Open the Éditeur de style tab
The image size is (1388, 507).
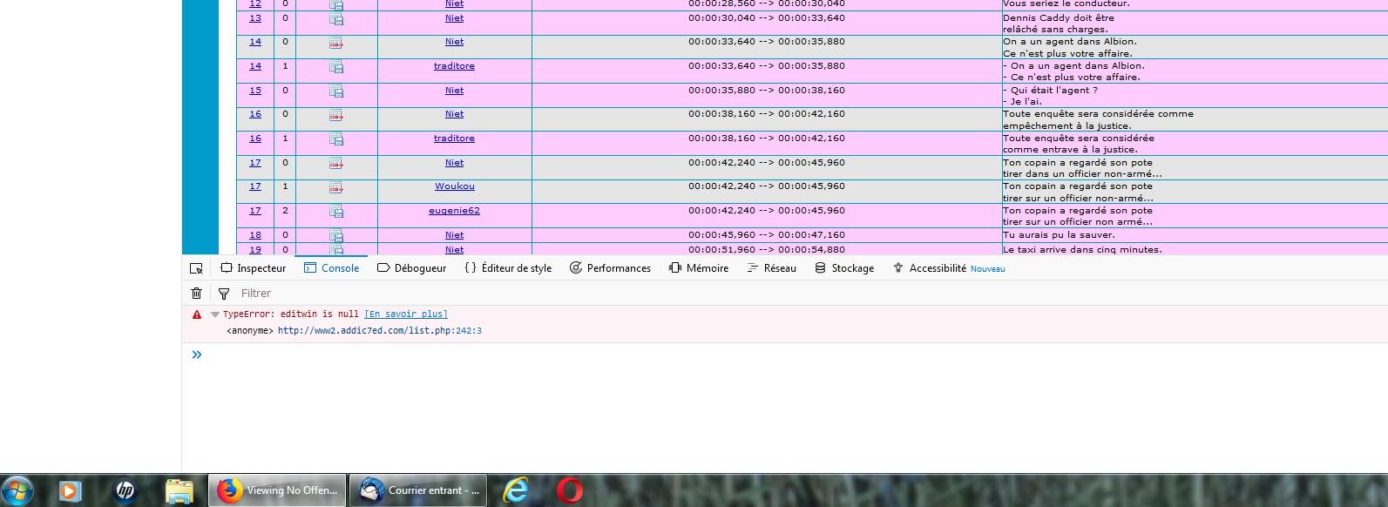point(508,268)
